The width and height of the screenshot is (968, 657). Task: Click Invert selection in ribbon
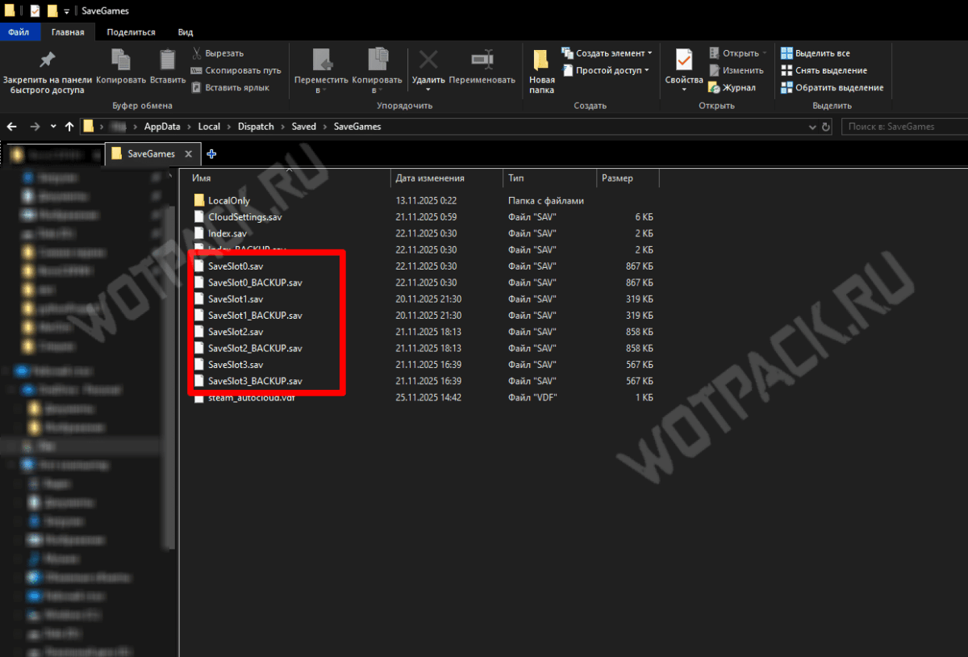(x=832, y=88)
